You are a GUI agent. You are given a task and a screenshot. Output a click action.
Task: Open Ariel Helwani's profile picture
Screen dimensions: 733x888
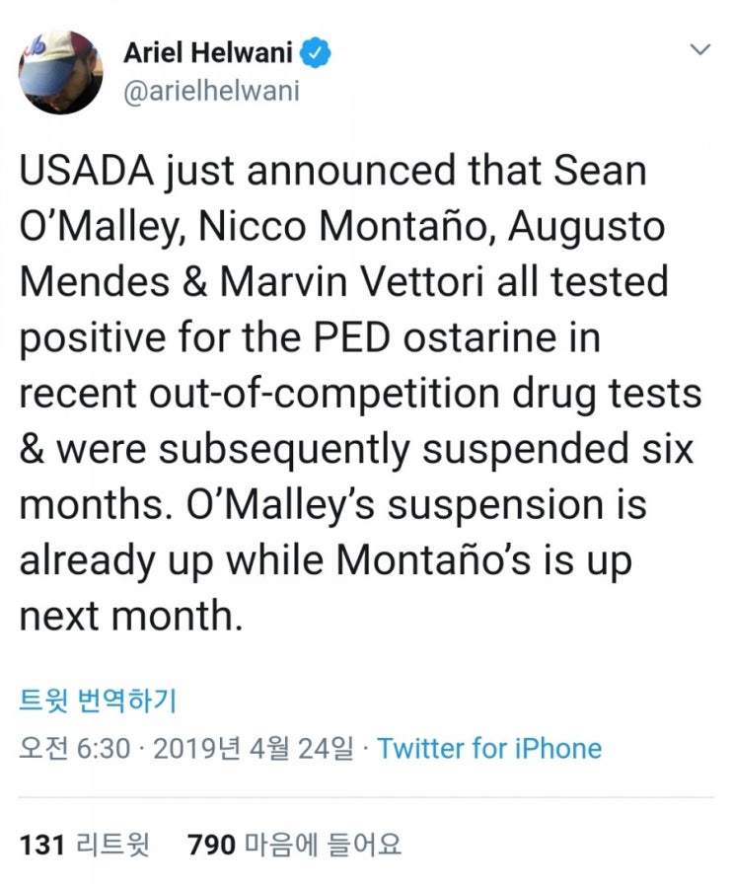click(x=60, y=72)
